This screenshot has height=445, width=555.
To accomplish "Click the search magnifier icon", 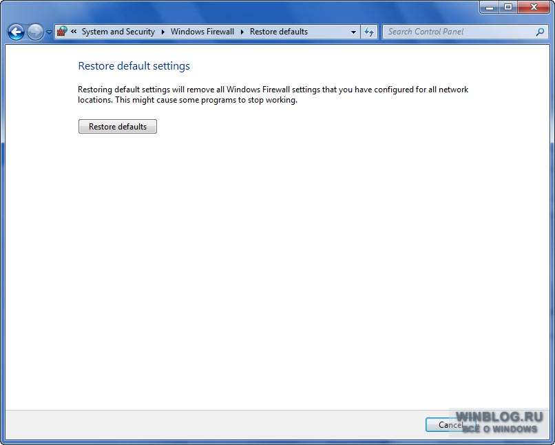I will click(x=540, y=32).
